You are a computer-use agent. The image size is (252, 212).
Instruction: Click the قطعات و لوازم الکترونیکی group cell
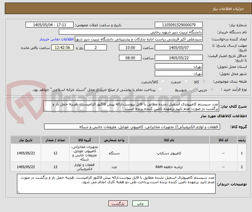coord(84,167)
